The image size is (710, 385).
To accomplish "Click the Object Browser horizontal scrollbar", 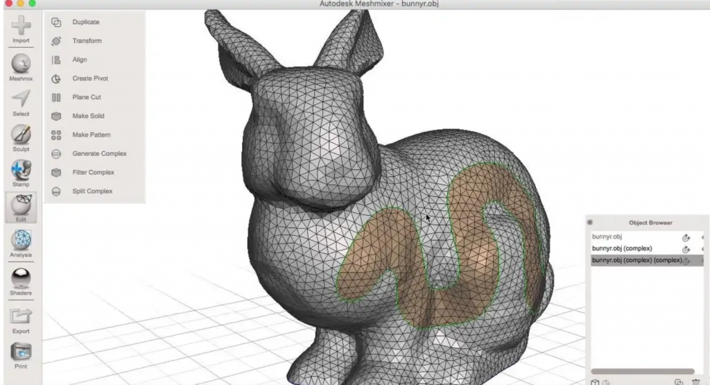I will click(642, 371).
